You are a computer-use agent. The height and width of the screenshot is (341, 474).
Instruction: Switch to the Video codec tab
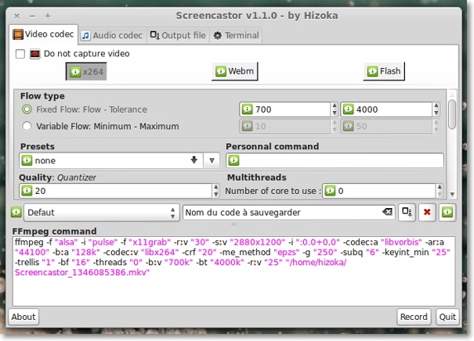(44, 34)
